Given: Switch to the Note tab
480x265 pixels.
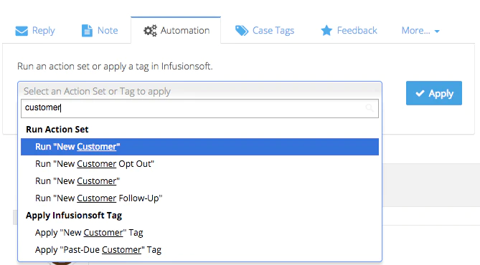Looking at the screenshot, I should coord(100,31).
